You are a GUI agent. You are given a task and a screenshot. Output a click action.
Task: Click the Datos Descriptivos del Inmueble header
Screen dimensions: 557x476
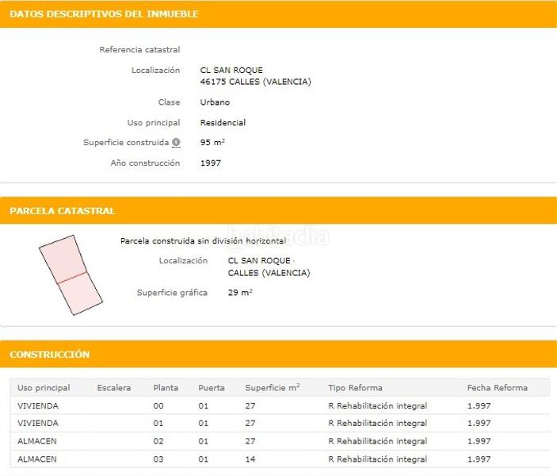104,14
